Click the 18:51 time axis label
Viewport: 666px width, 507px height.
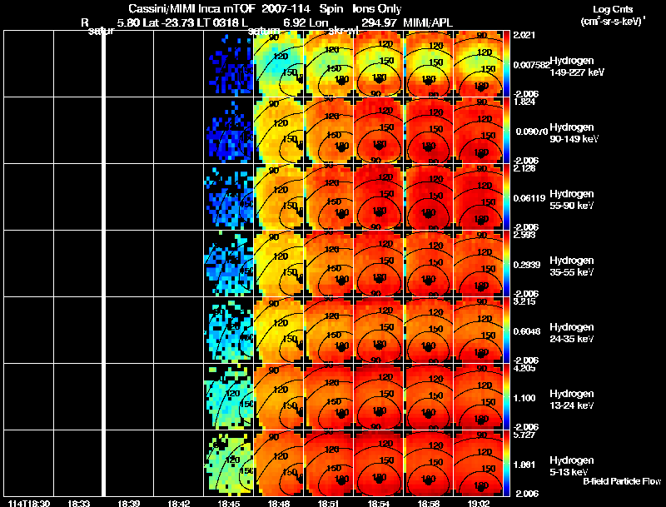point(329,504)
